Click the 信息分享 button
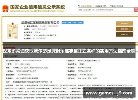 124,29
